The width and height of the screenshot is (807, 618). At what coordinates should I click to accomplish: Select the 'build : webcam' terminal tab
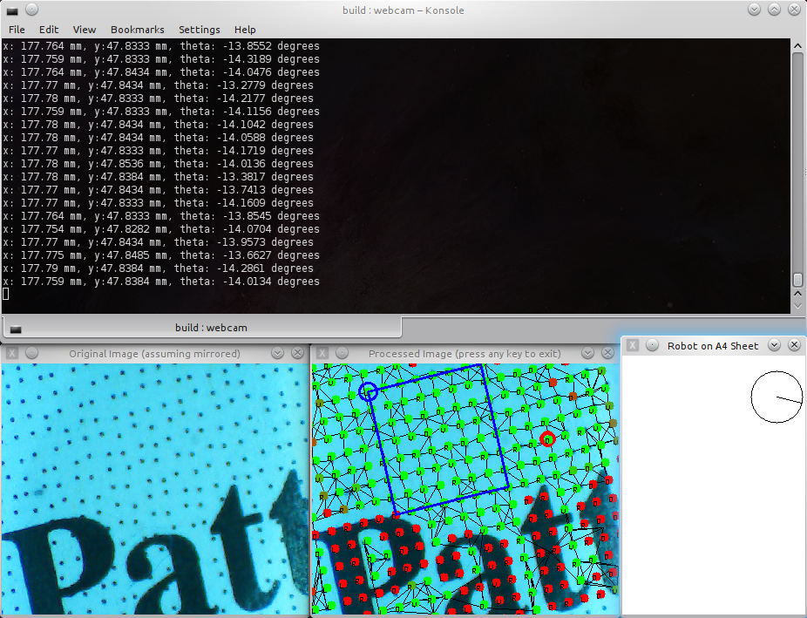pos(202,328)
